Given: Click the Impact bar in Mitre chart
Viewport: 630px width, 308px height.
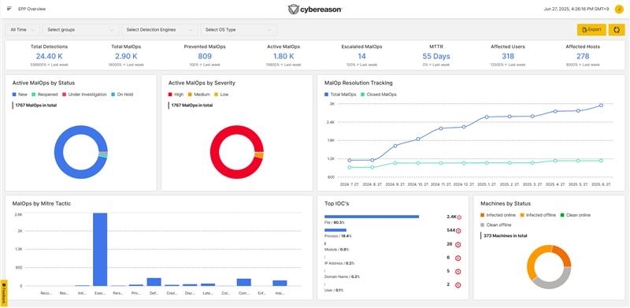Looking at the screenshot, I should pos(280,283).
